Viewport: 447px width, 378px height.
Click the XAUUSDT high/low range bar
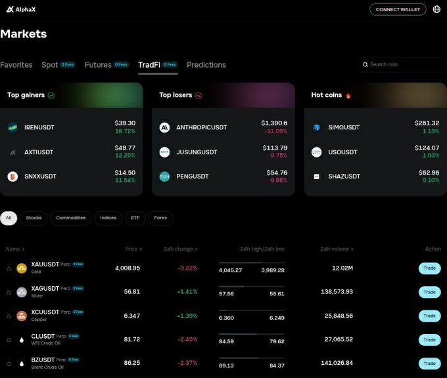click(x=252, y=262)
